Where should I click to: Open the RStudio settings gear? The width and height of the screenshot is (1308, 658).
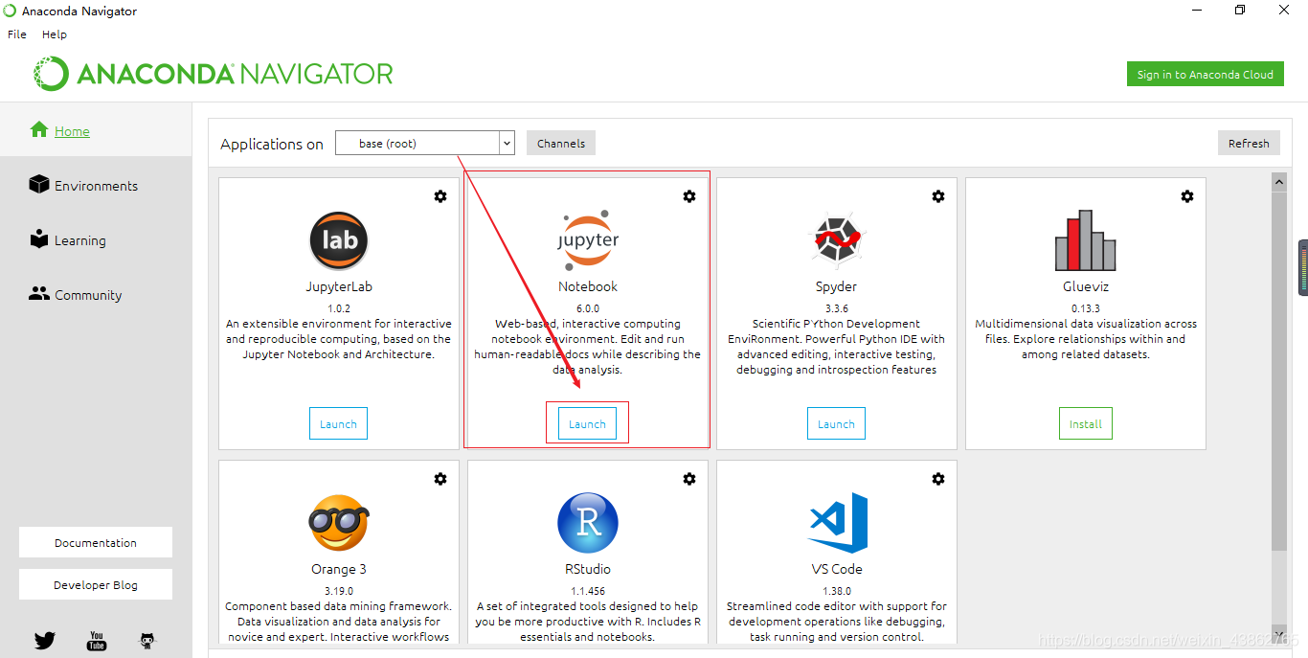[689, 479]
